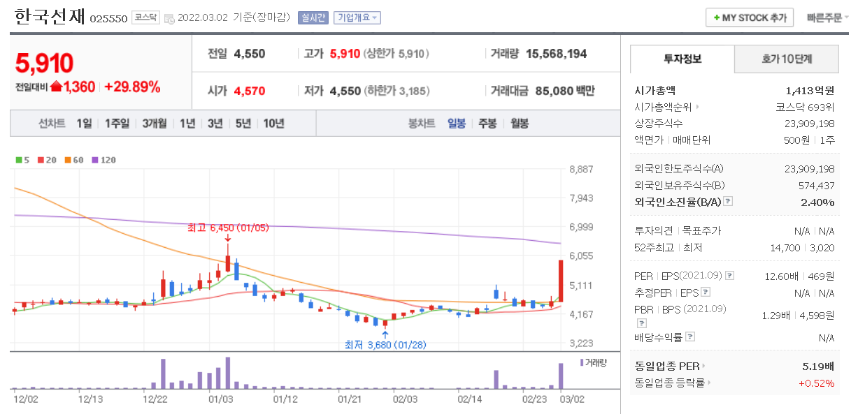Click the help icon next to PER EPS(2021.09)
Screen dimensions: 851x414
pyautogui.click(x=730, y=275)
